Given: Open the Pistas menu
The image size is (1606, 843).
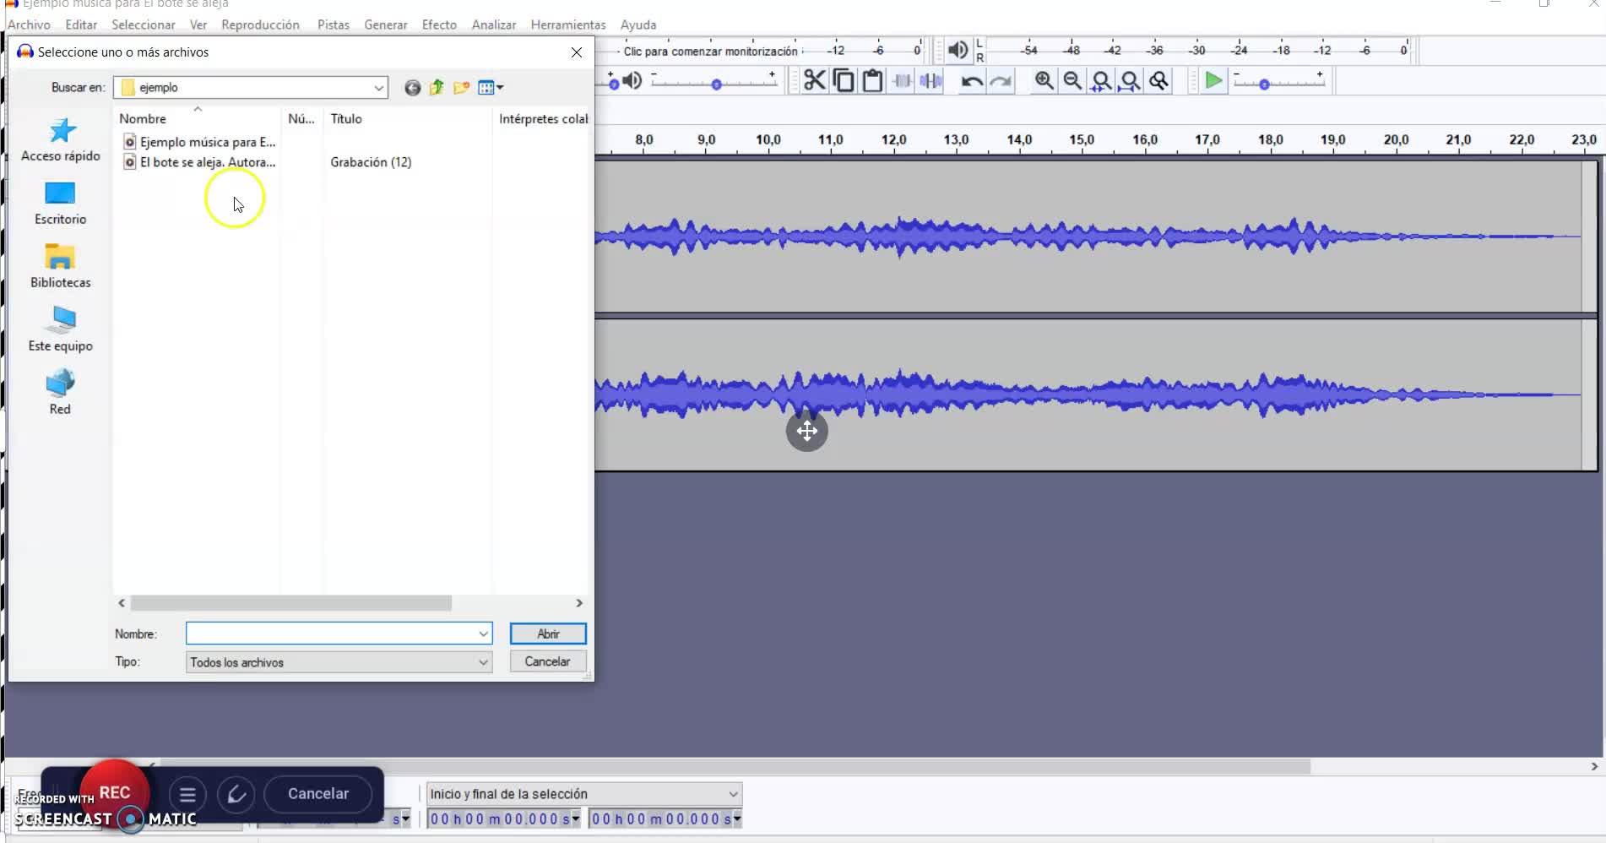Looking at the screenshot, I should (333, 24).
